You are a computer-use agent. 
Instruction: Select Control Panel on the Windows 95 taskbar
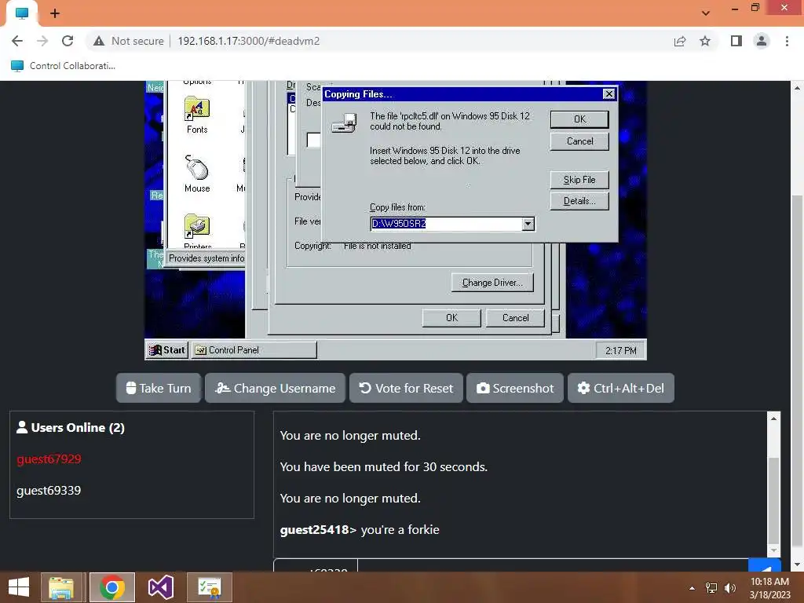tap(254, 350)
